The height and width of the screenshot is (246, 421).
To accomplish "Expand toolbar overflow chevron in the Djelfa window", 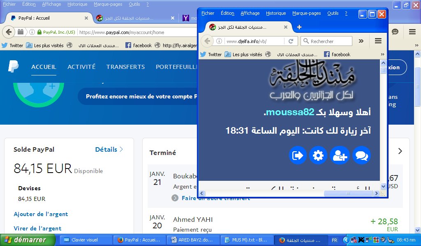I will pyautogui.click(x=361, y=41).
